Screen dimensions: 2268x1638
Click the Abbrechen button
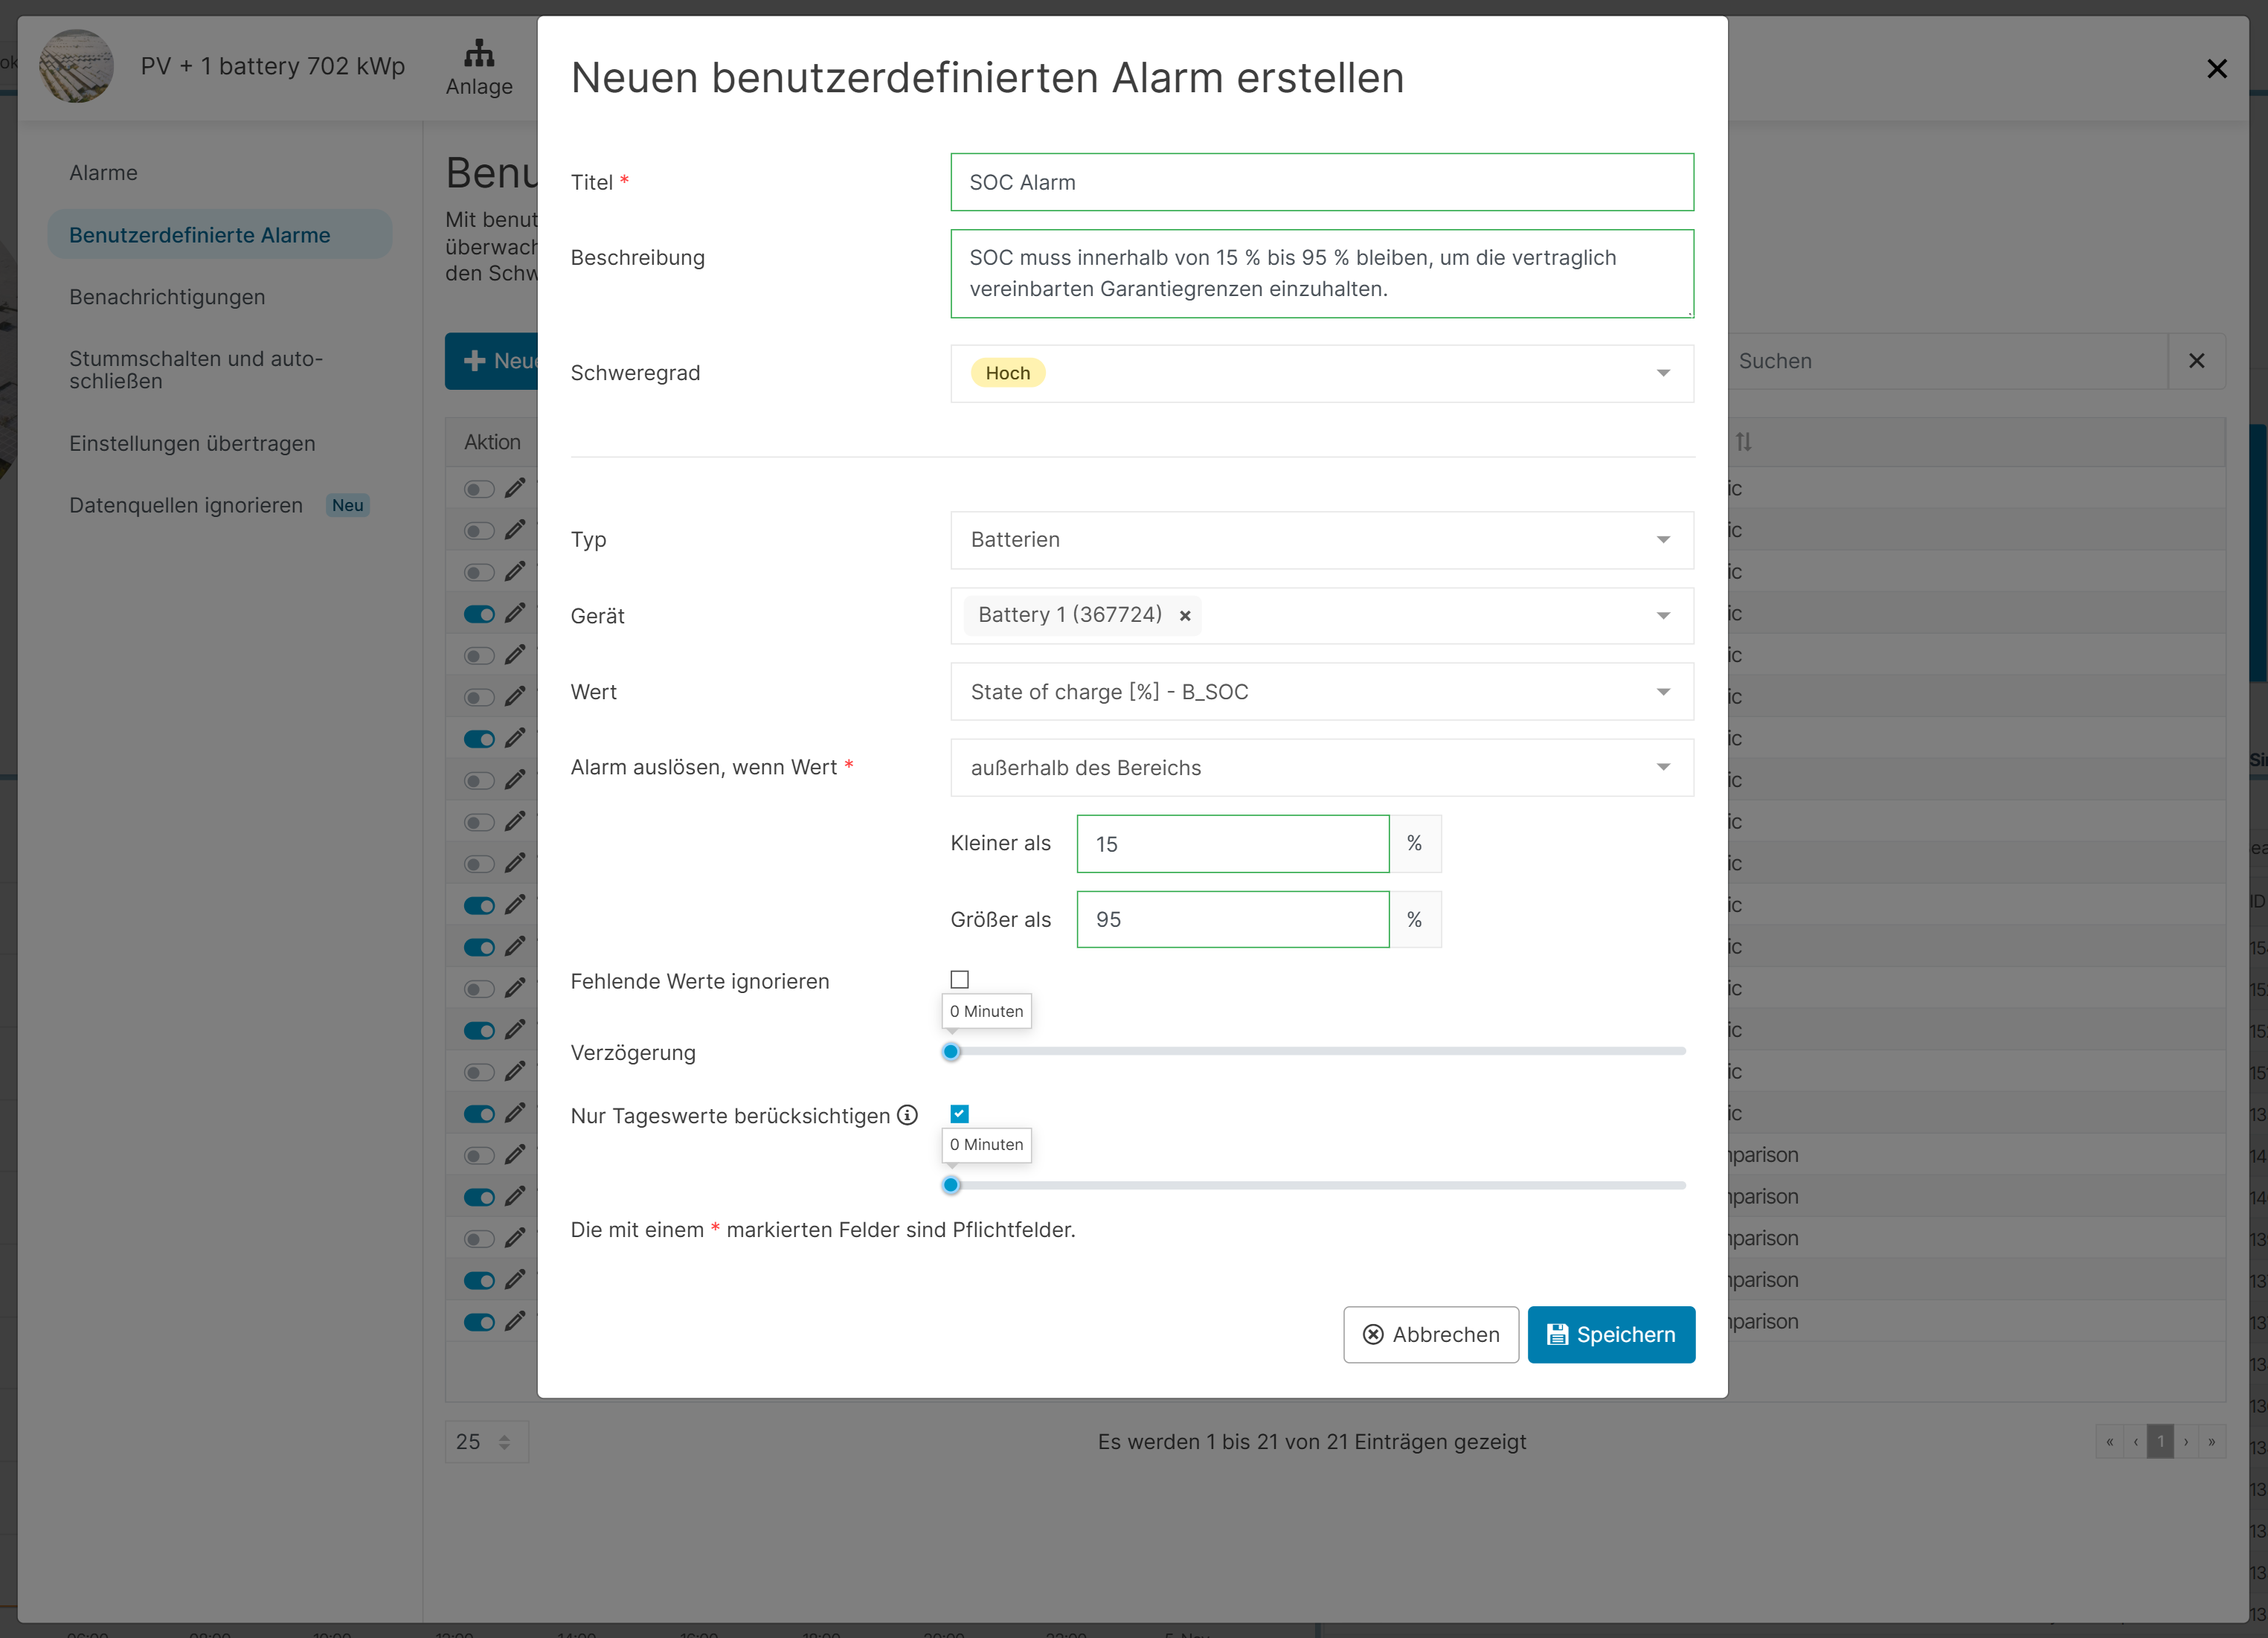tap(1430, 1335)
